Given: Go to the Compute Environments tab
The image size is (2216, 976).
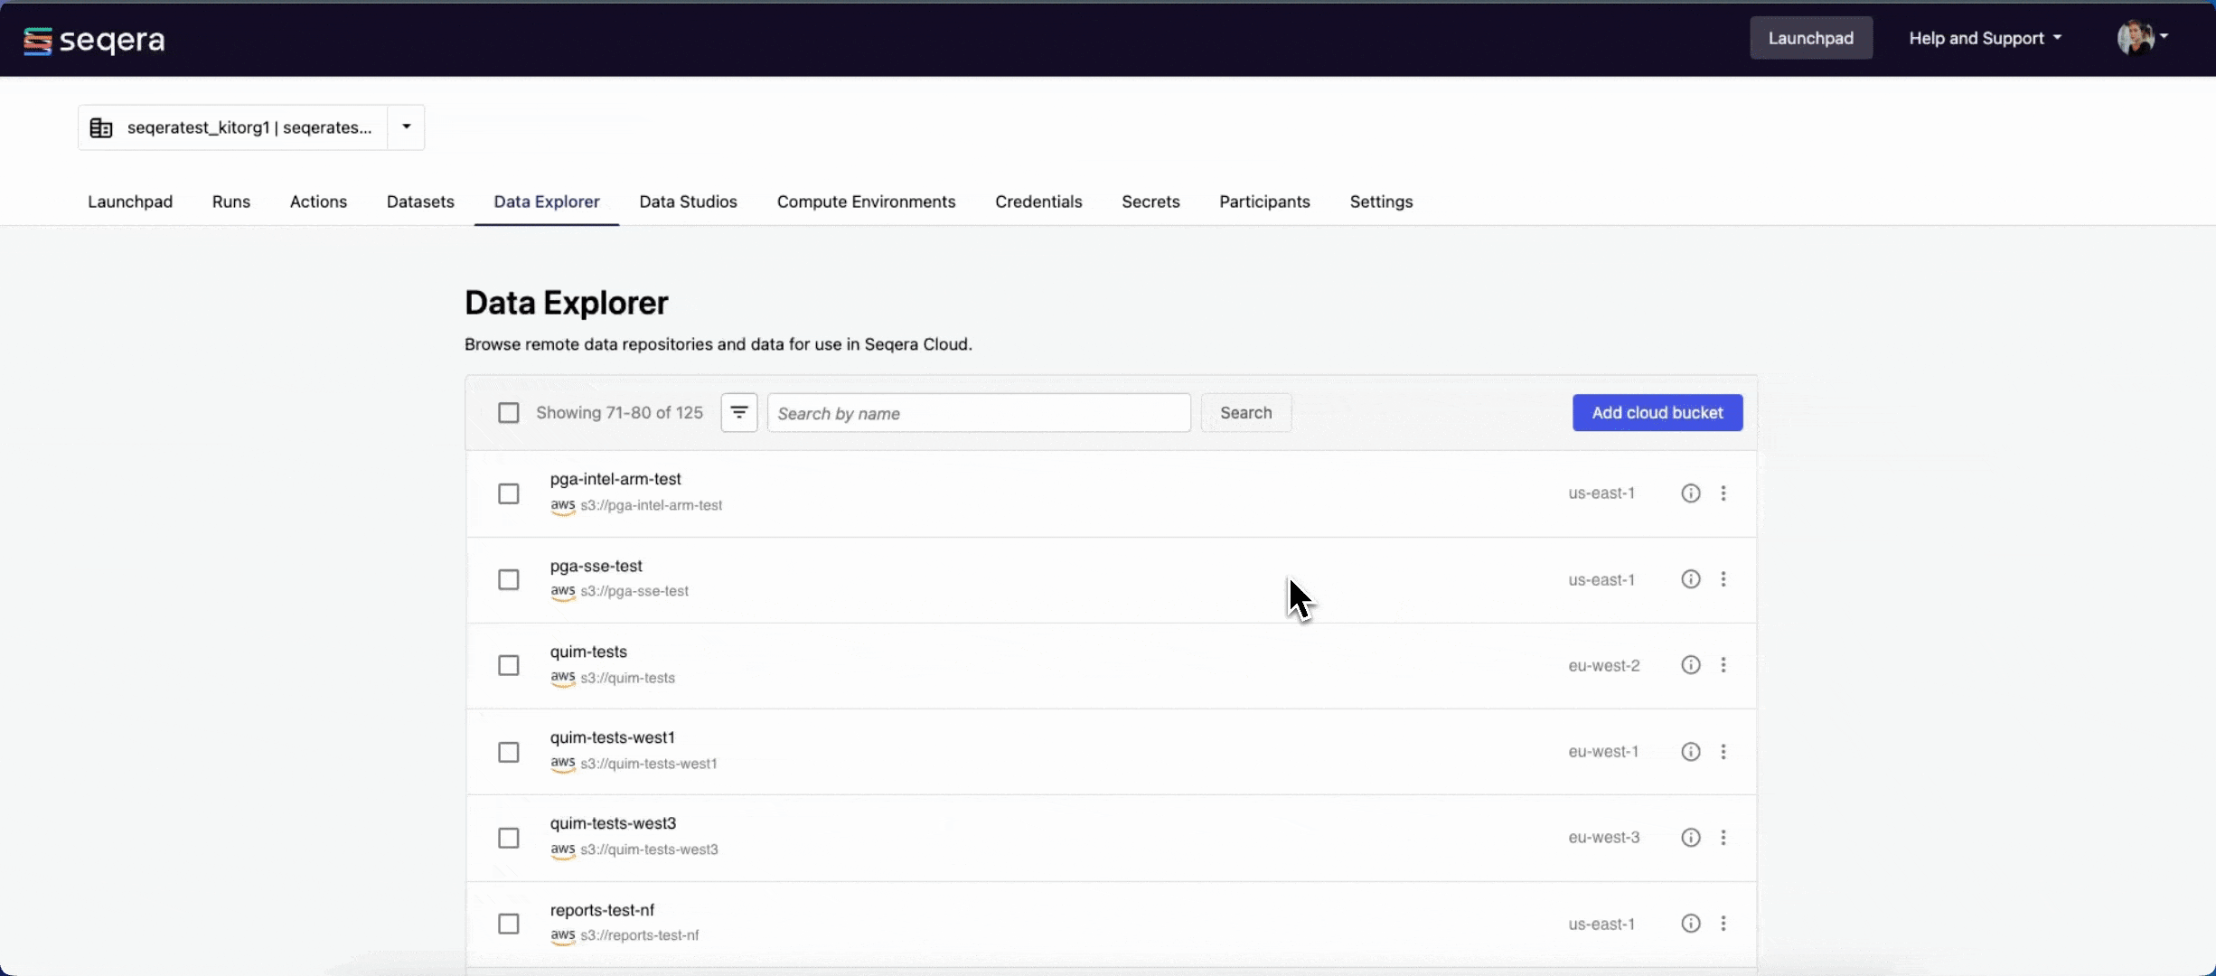Looking at the screenshot, I should click(866, 202).
